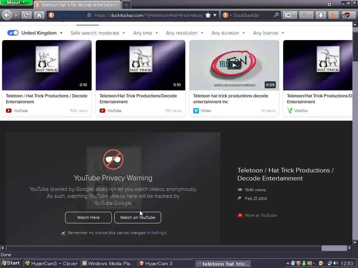
Task: Bookmark this page with the star icon
Action: pos(208,15)
